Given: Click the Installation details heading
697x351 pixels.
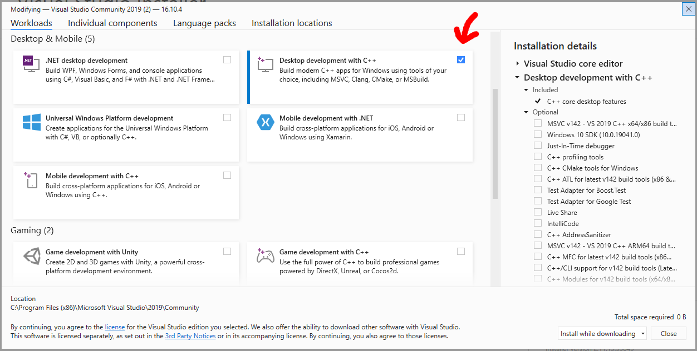Looking at the screenshot, I should [x=555, y=46].
